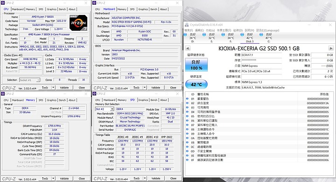Open the 語言(L)(Language) menu

268,30
